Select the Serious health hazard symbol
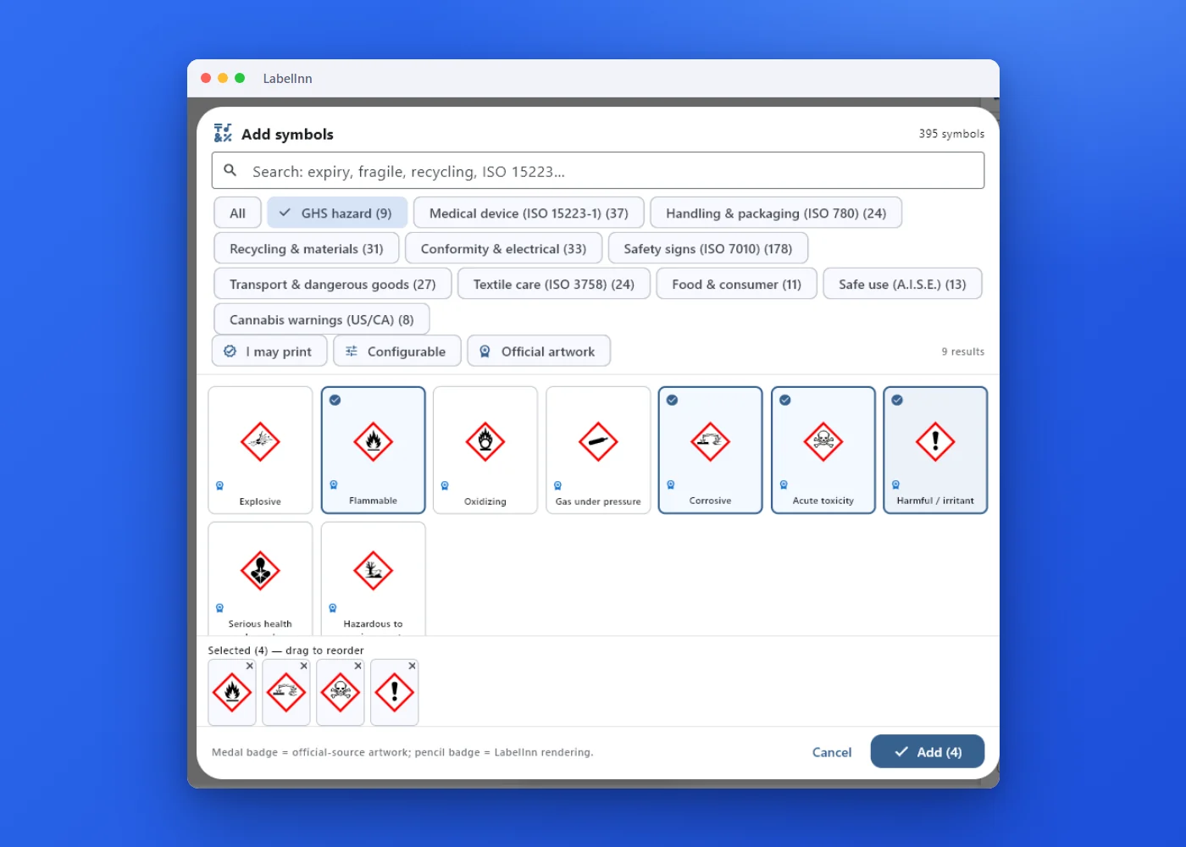 (x=260, y=579)
